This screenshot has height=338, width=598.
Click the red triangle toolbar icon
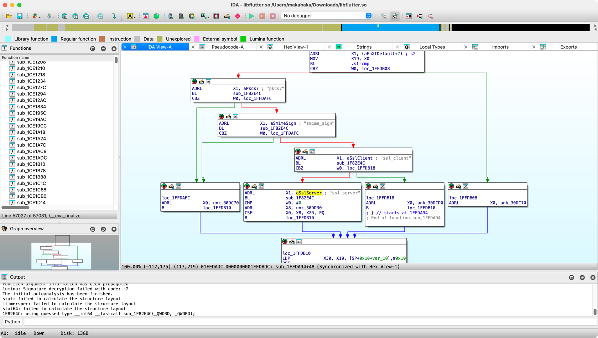[x=146, y=16]
